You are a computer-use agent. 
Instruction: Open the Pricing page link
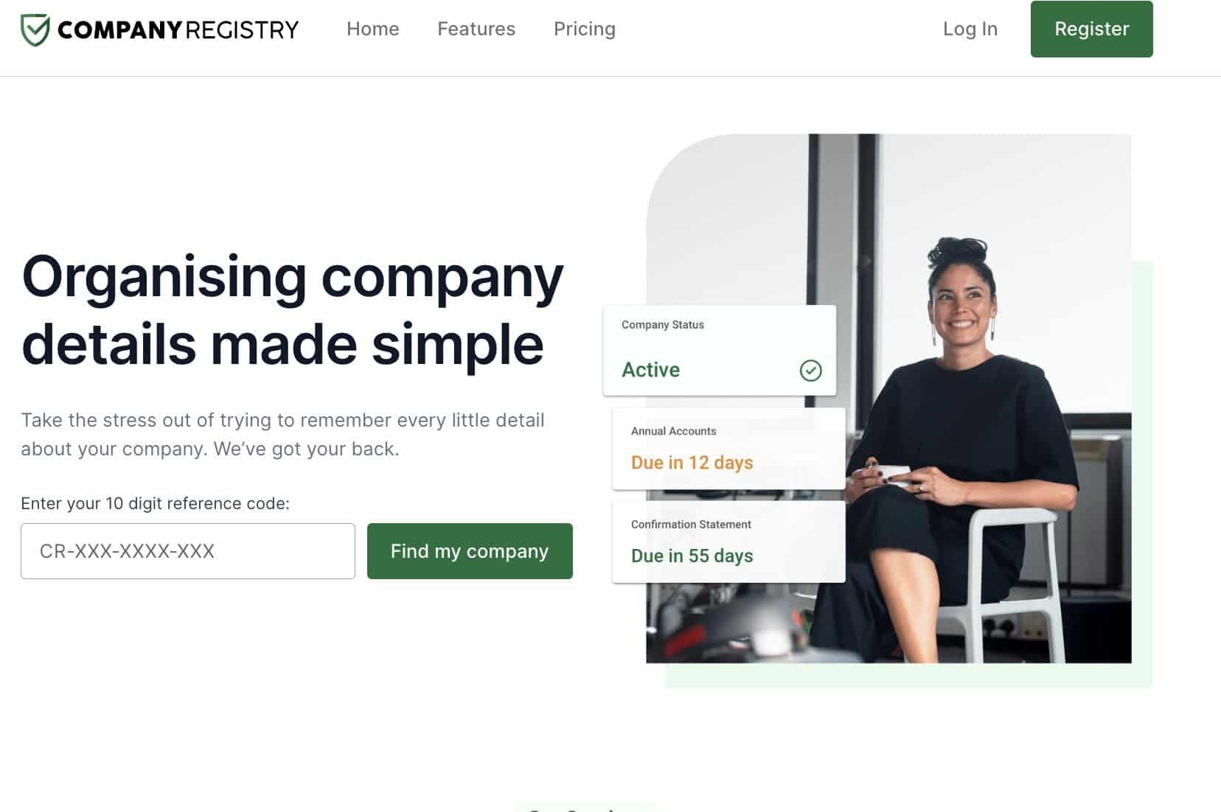(x=585, y=29)
